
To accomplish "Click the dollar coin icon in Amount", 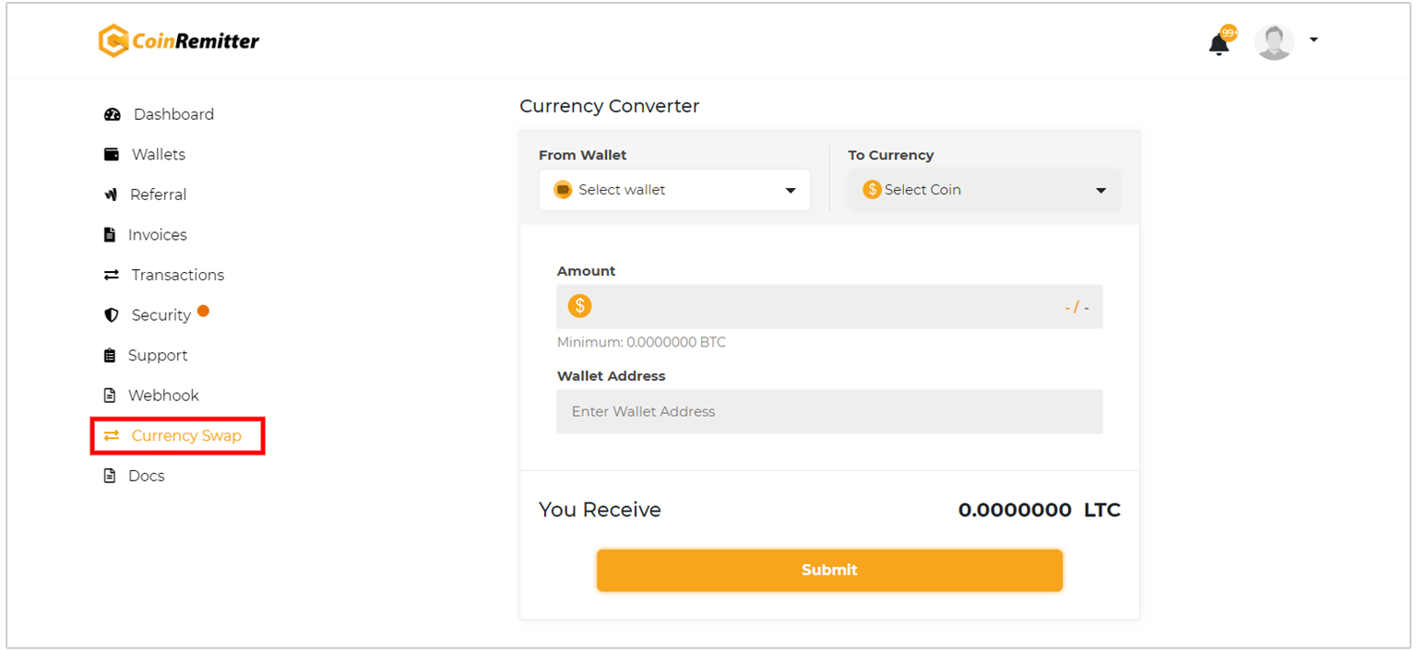I will click(x=579, y=306).
